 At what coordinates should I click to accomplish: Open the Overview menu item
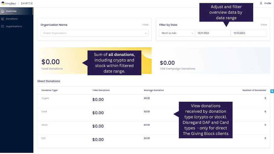pos(11,11)
